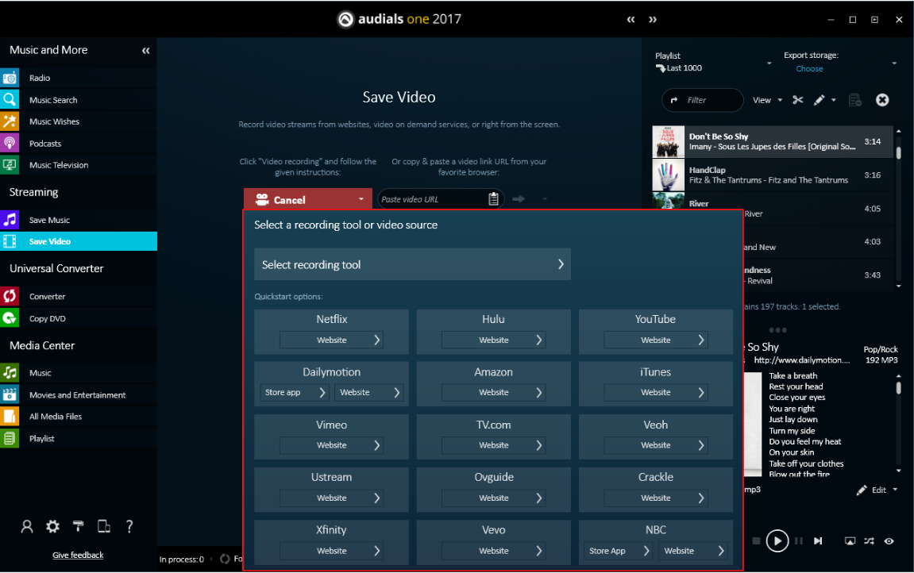Choose iTunes Website button
Viewport: 914px width, 573px height.
point(655,393)
